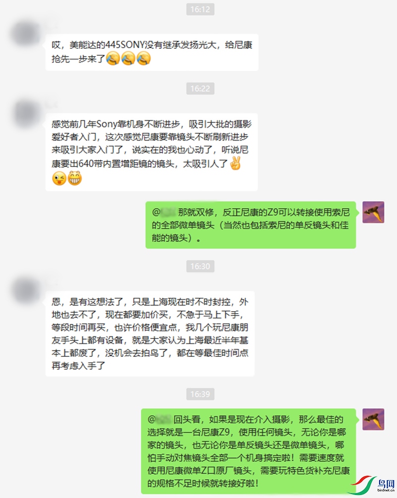397x498 pixels.
Task: Click the blurred @mention in 回头看 message
Action: pyautogui.click(x=159, y=419)
